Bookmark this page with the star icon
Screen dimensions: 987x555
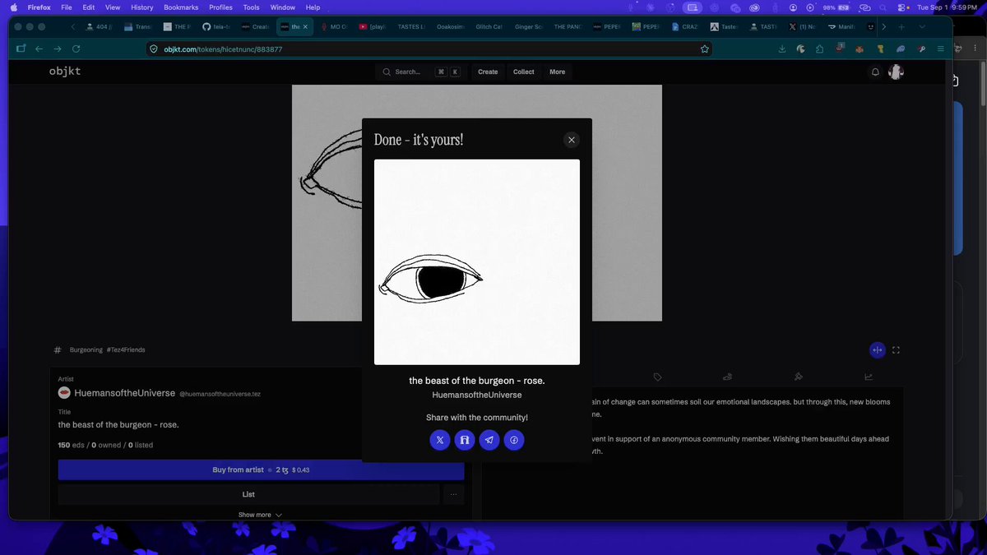[x=704, y=49]
